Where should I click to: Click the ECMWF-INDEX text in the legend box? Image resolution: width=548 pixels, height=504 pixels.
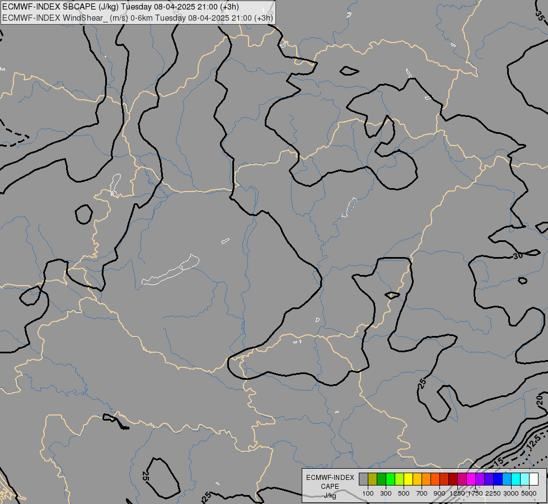[330, 478]
